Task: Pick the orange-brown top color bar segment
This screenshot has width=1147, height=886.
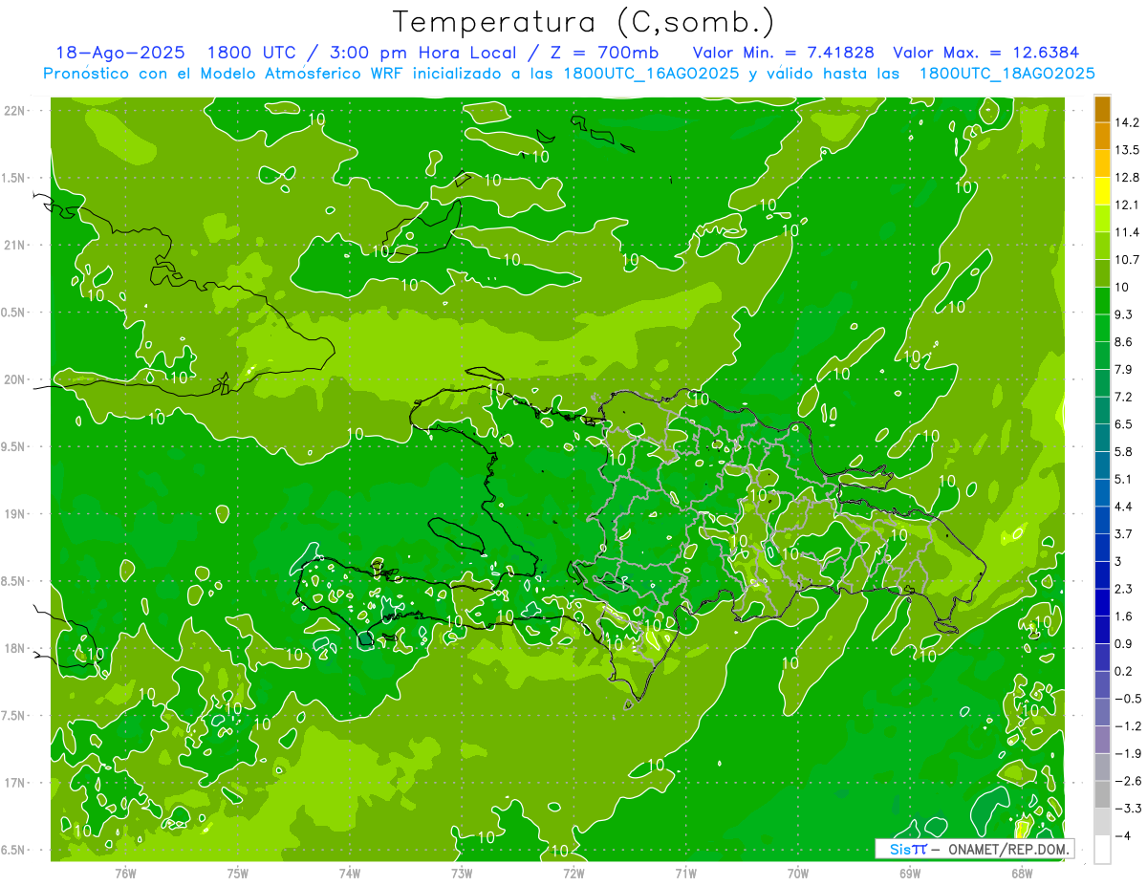Action: tap(1102, 109)
